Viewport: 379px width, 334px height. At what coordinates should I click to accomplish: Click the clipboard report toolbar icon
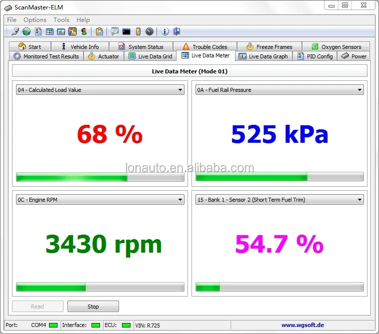(99, 31)
